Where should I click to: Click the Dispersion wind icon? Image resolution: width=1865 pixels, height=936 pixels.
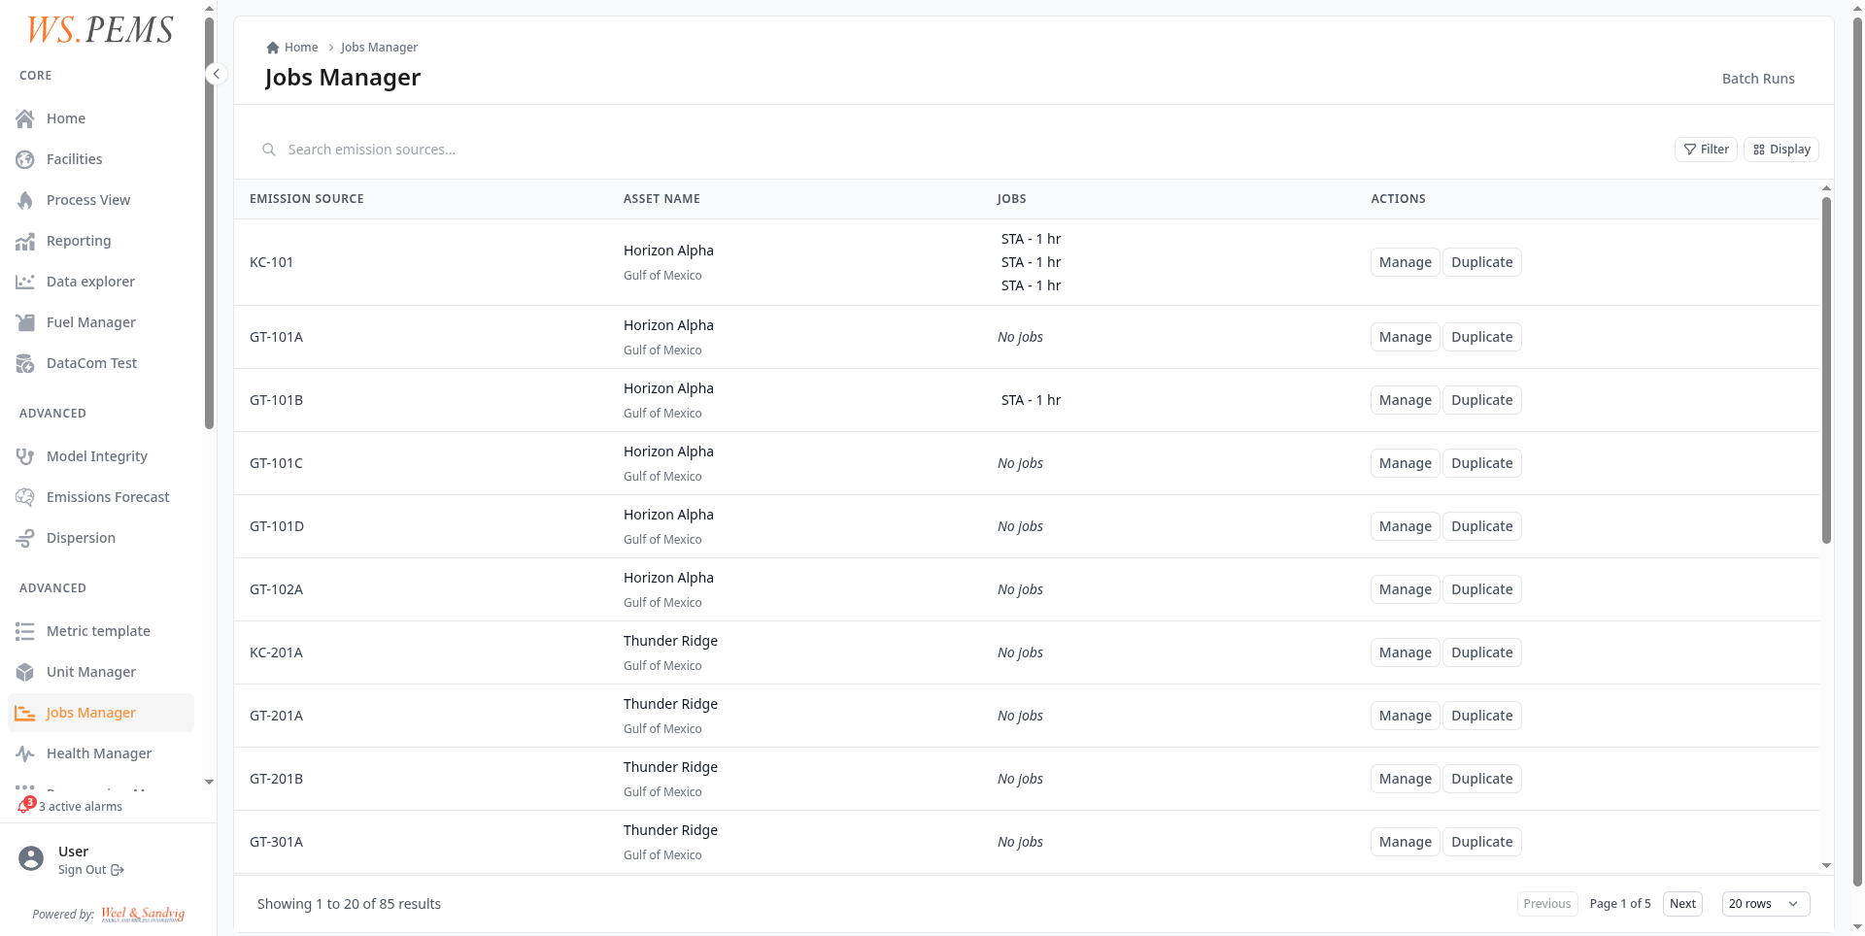point(25,538)
